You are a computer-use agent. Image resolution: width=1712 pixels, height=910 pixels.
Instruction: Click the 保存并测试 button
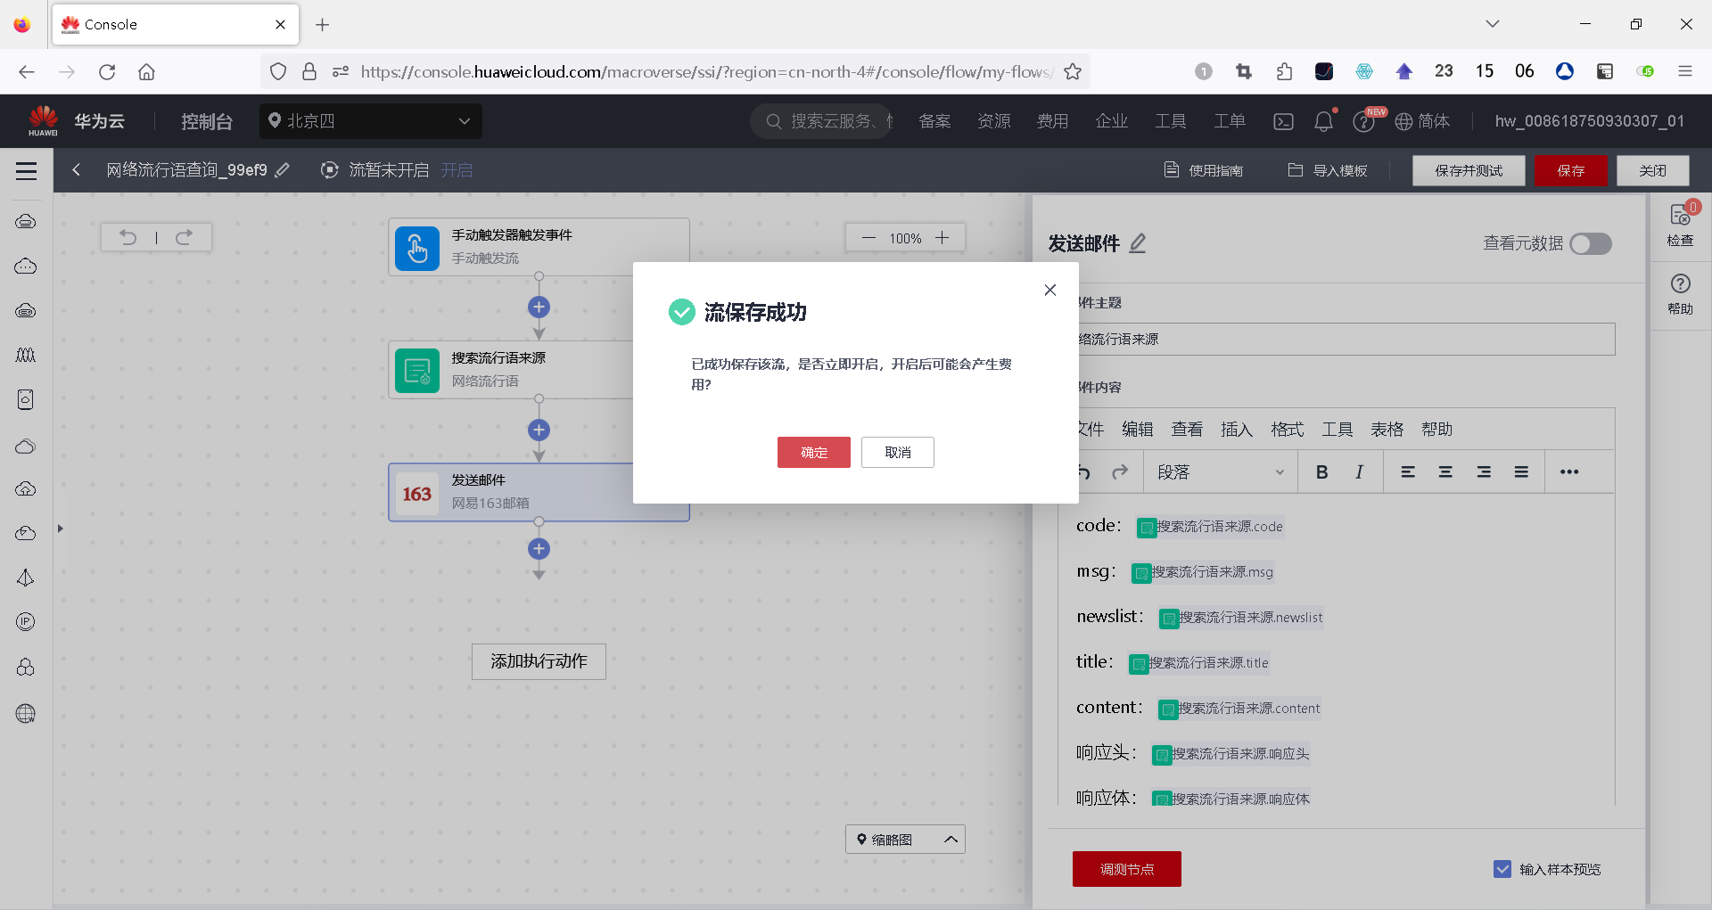click(x=1468, y=169)
